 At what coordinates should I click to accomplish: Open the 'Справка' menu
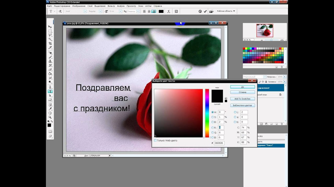(x=158, y=6)
